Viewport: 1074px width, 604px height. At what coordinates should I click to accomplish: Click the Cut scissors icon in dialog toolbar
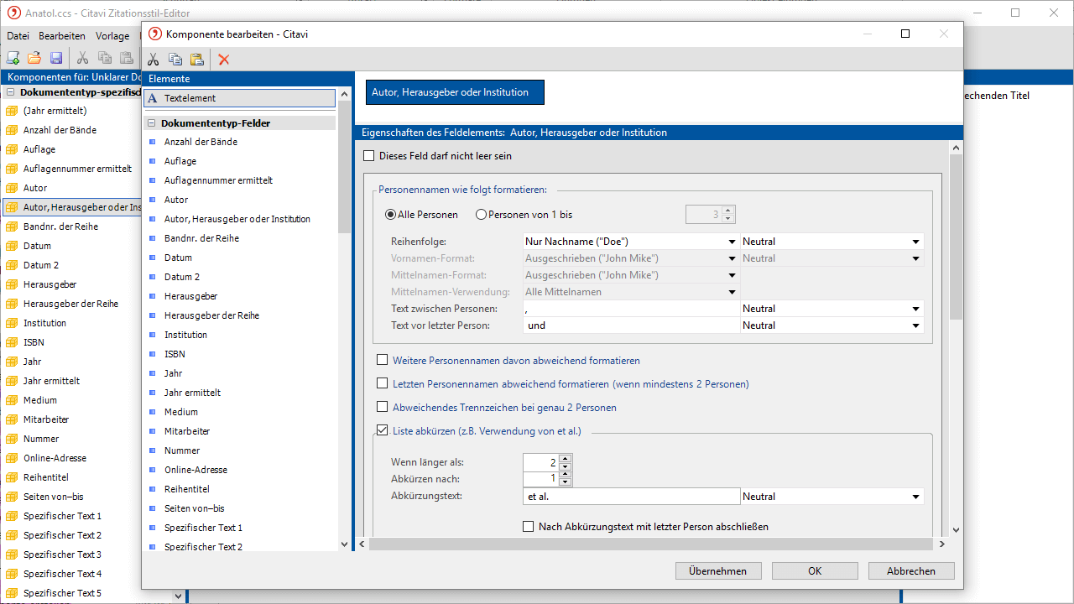coord(154,59)
